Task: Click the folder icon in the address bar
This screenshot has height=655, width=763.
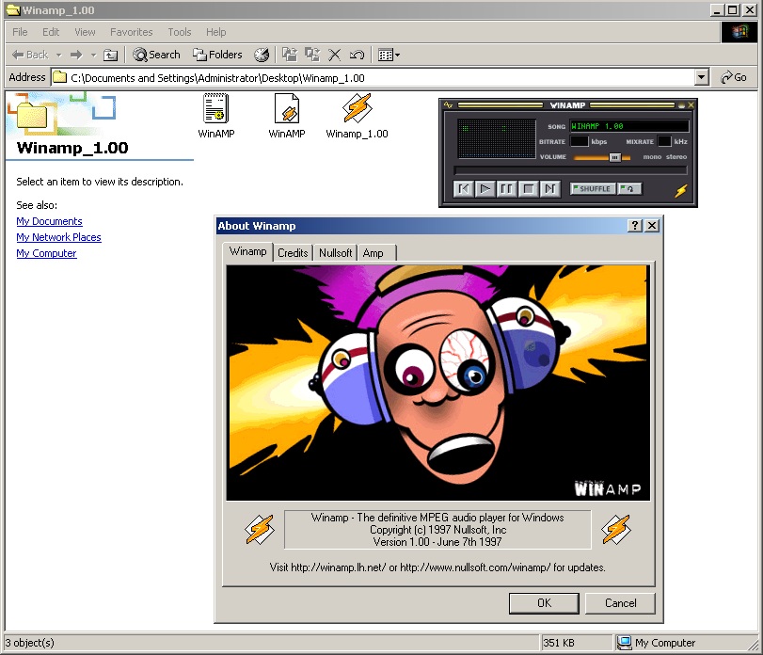Action: coord(60,77)
